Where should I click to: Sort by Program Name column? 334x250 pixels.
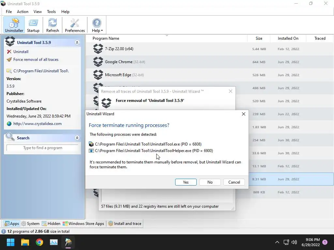[106, 38]
